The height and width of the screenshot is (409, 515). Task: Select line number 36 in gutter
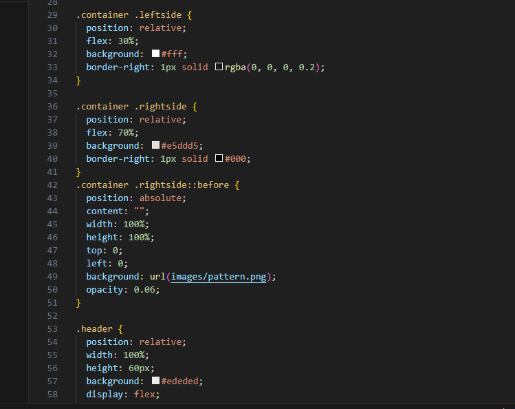click(52, 107)
